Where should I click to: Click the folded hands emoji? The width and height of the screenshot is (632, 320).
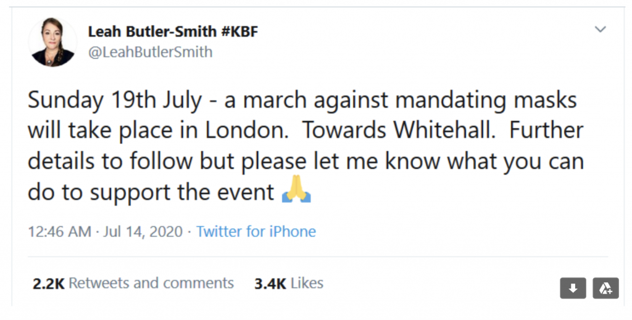(x=296, y=192)
